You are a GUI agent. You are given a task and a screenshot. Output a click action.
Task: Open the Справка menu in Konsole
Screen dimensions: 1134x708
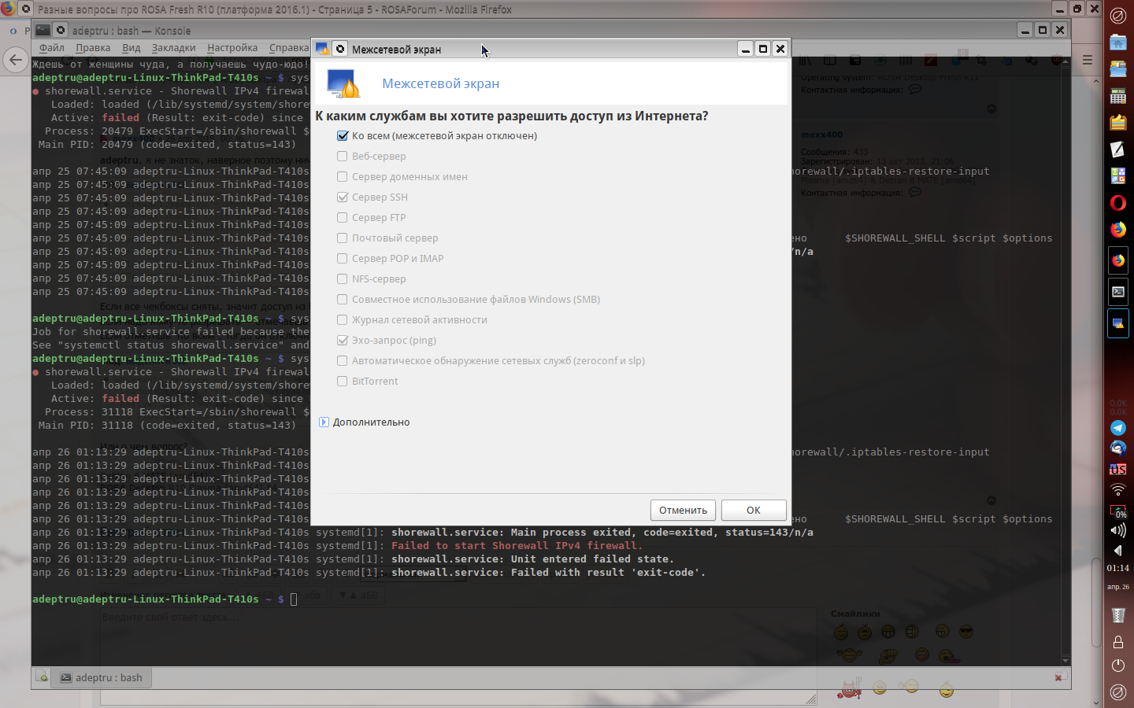tap(289, 47)
